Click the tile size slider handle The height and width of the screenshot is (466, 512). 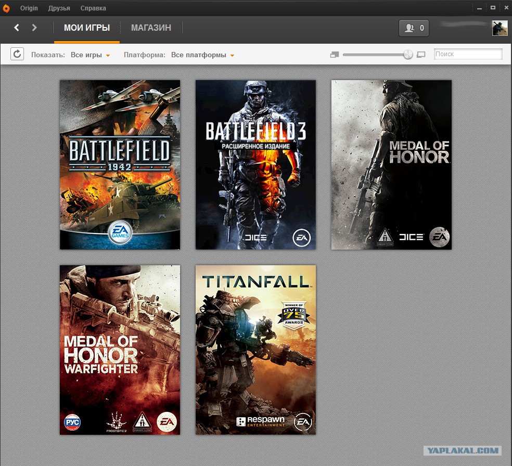coord(408,55)
